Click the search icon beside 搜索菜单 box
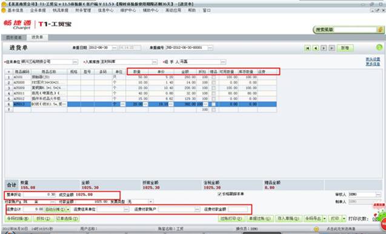The image size is (386, 234). pyautogui.click(x=380, y=30)
